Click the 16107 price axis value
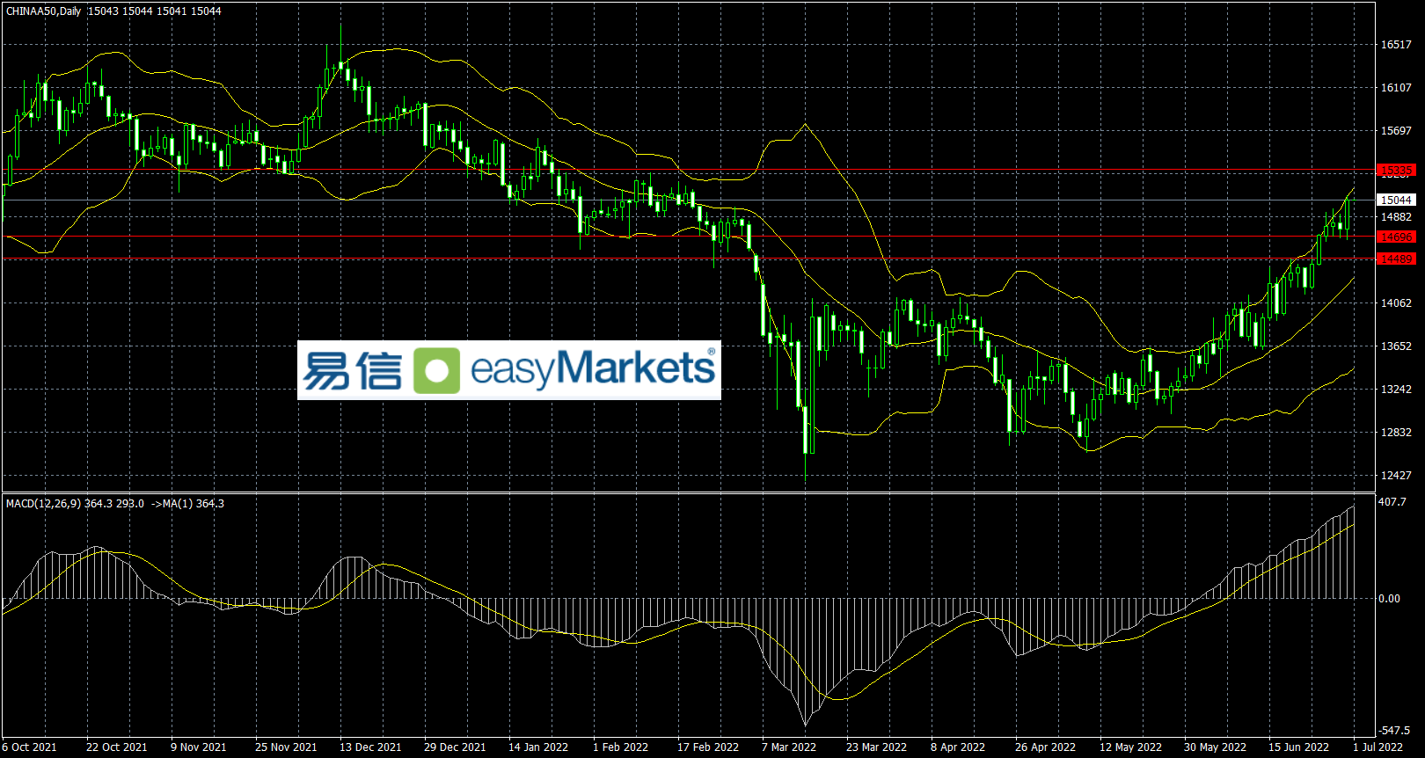Image resolution: width=1425 pixels, height=758 pixels. (x=1396, y=87)
